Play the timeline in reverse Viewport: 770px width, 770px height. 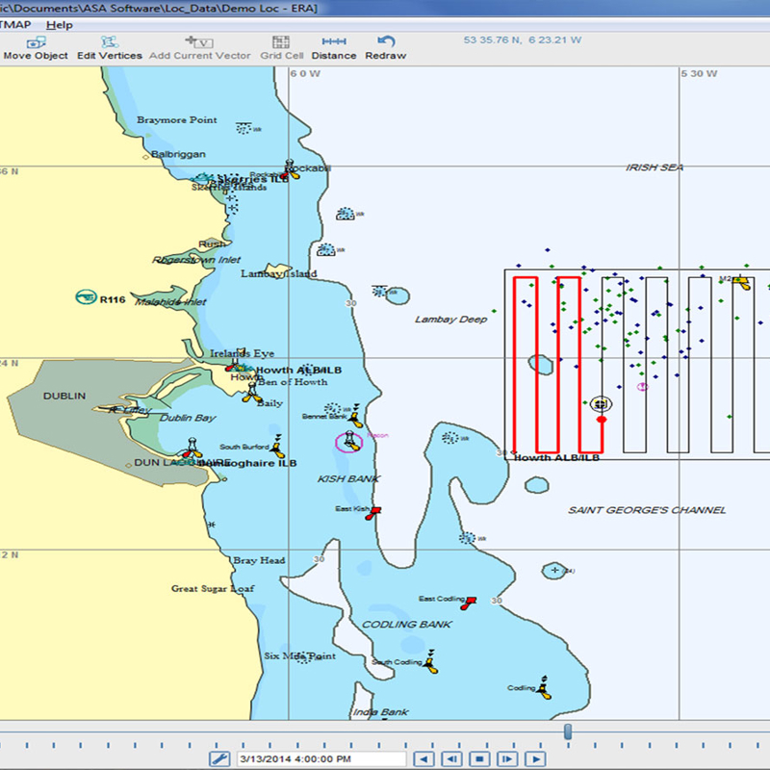[x=423, y=759]
